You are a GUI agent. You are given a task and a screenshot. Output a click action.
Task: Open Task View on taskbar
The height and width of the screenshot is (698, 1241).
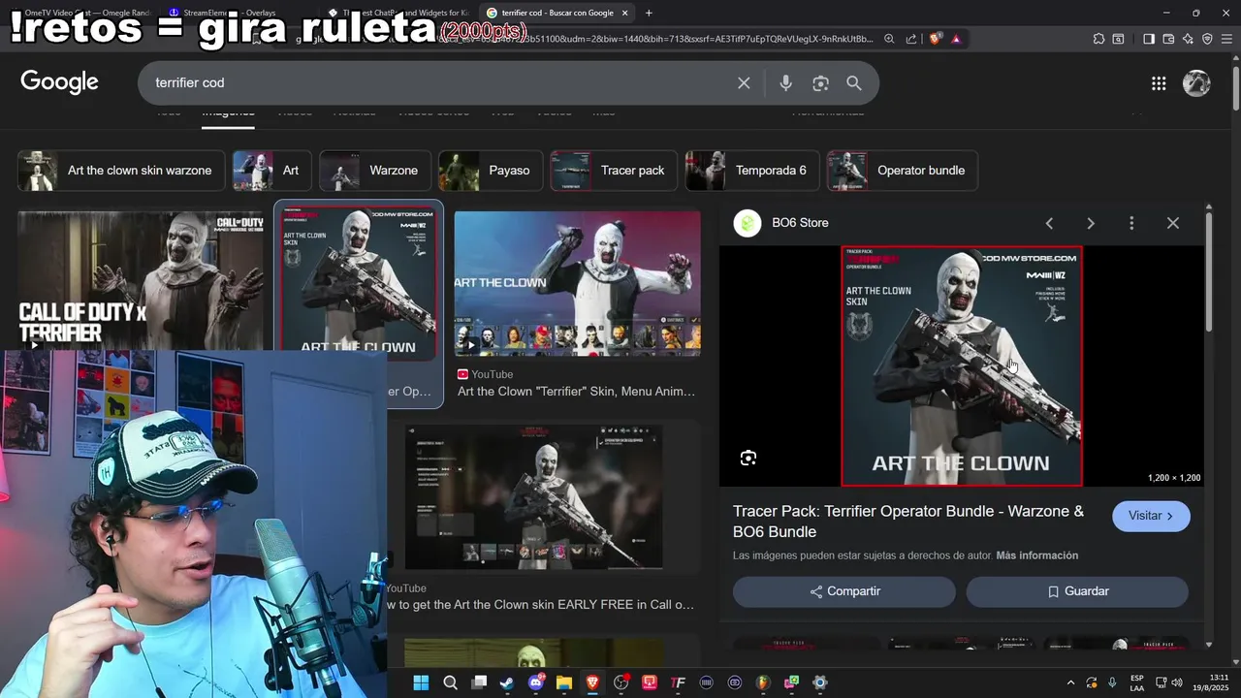[479, 682]
